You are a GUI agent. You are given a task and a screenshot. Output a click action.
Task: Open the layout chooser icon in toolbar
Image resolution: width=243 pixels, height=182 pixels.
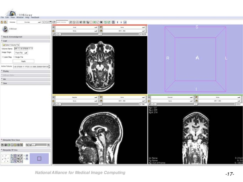point(113,22)
